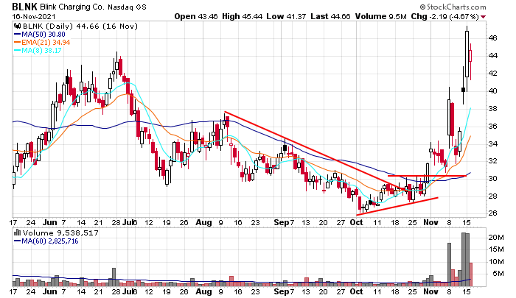This screenshot has height=298, width=516.
Task: Click the Aug label on price chart axis
Action: click(x=203, y=222)
